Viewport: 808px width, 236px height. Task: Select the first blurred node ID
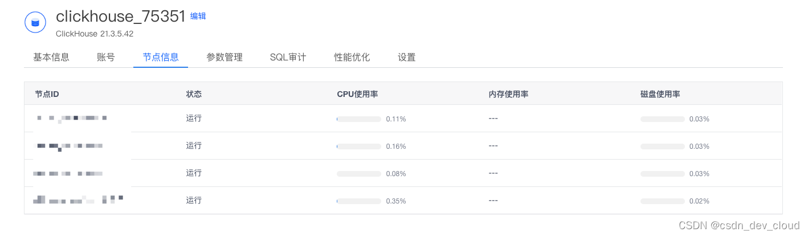[x=72, y=118]
